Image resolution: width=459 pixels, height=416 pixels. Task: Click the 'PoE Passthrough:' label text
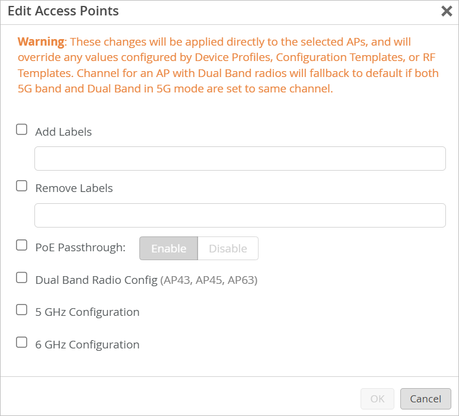coord(81,248)
